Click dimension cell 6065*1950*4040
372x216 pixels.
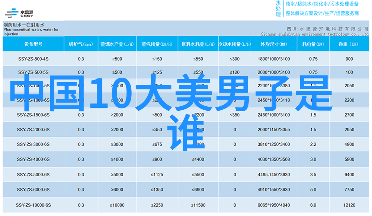coord(274,205)
